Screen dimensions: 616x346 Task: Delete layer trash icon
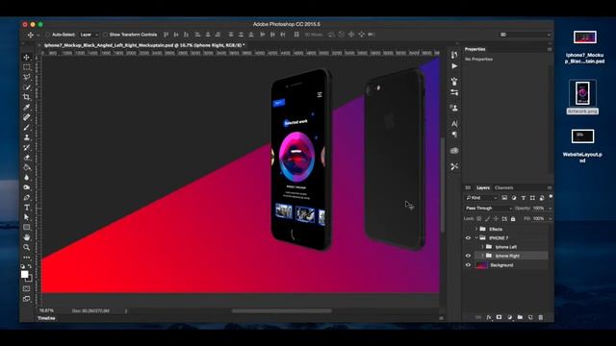[541, 317]
